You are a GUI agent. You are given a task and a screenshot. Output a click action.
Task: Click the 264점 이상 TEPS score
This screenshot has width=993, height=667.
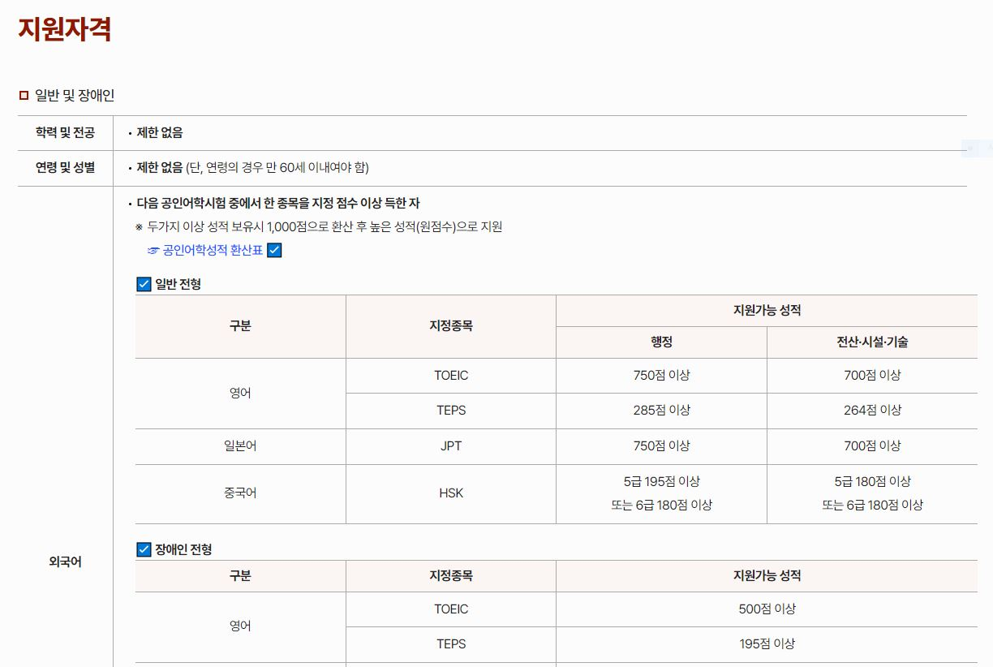pyautogui.click(x=872, y=410)
